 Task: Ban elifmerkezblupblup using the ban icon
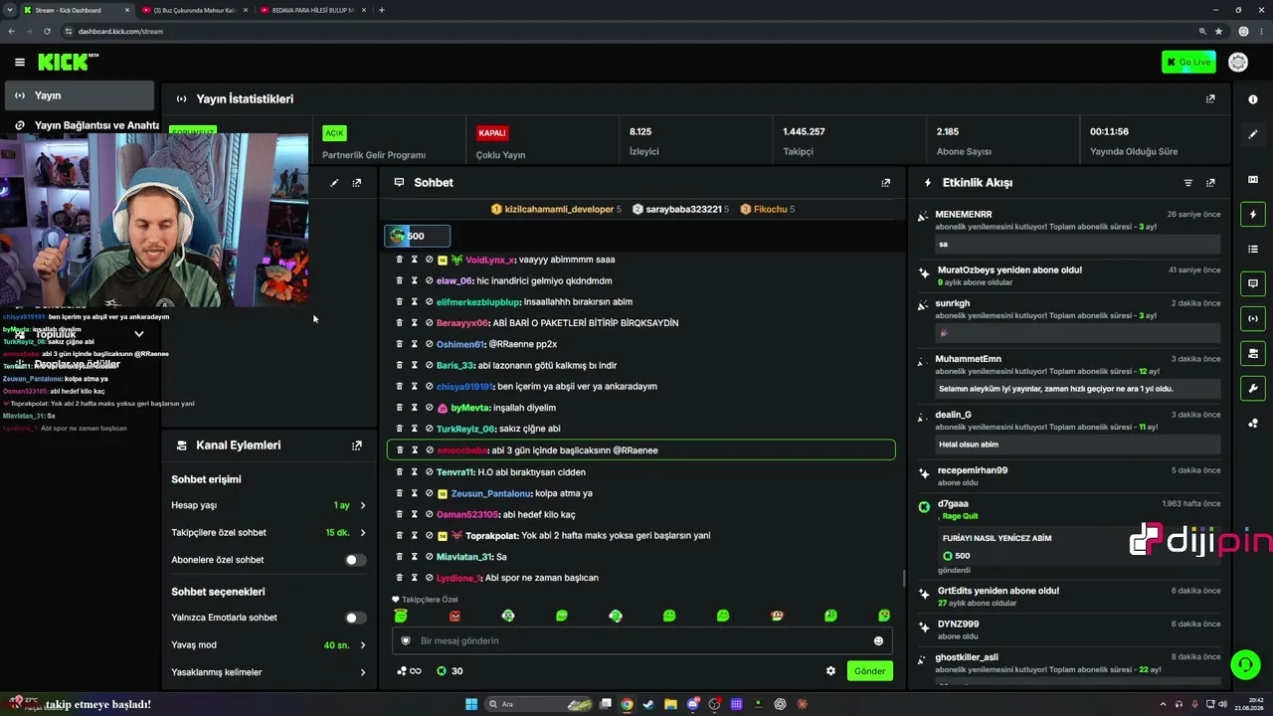point(429,301)
